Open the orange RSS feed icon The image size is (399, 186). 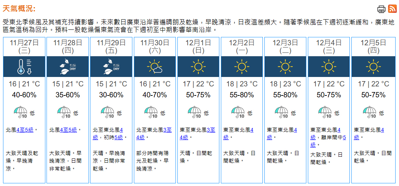(392, 9)
